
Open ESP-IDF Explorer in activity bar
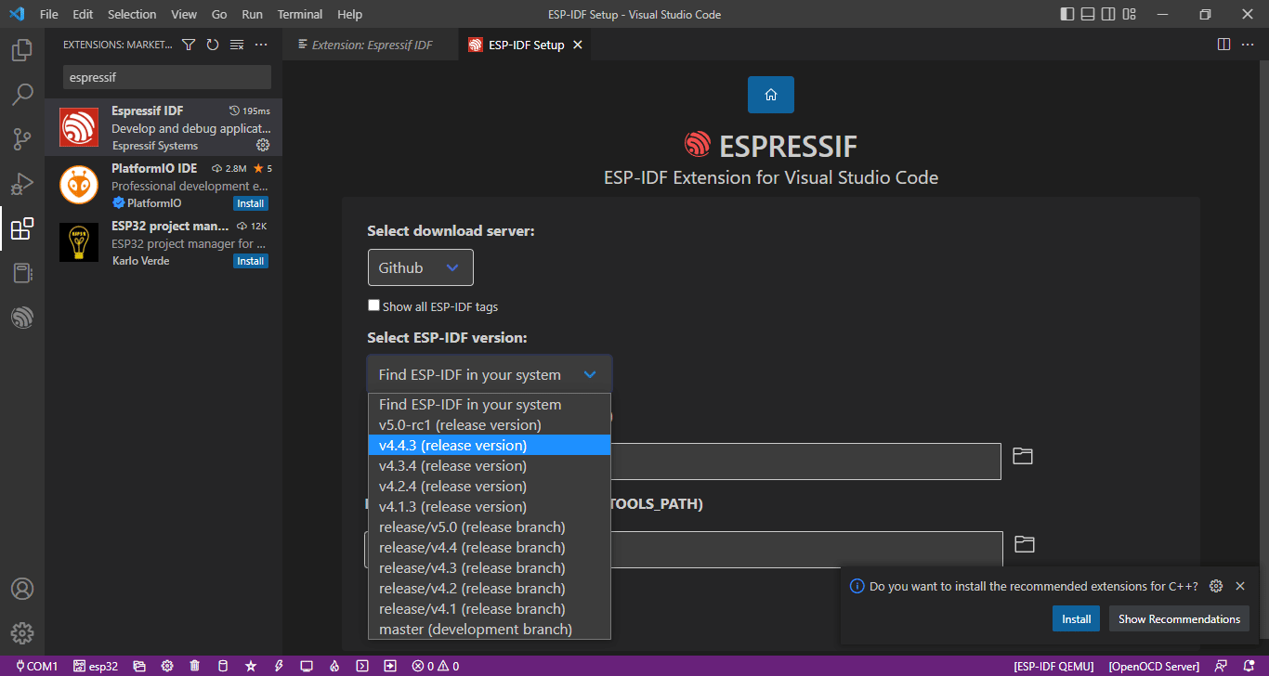click(22, 318)
